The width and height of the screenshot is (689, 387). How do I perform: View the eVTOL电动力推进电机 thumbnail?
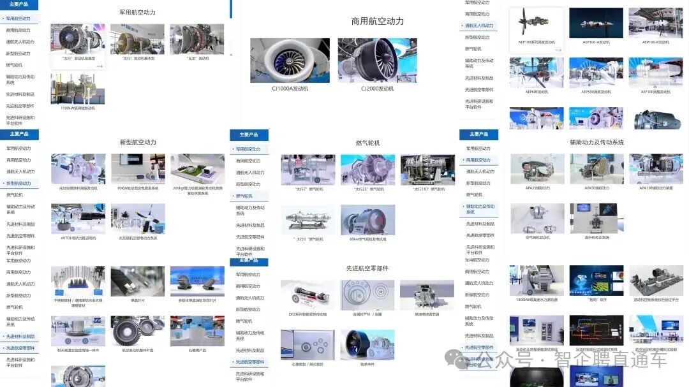click(78, 219)
